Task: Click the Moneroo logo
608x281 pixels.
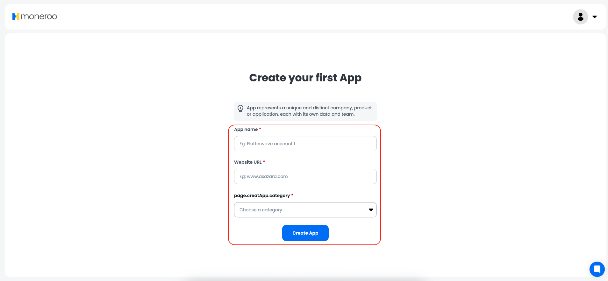Action: click(x=34, y=17)
